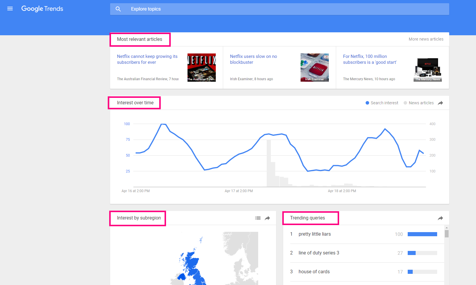This screenshot has height=285, width=476.
Task: Click 'The Mercury News, 10 hours ago' source text
Action: [369, 79]
